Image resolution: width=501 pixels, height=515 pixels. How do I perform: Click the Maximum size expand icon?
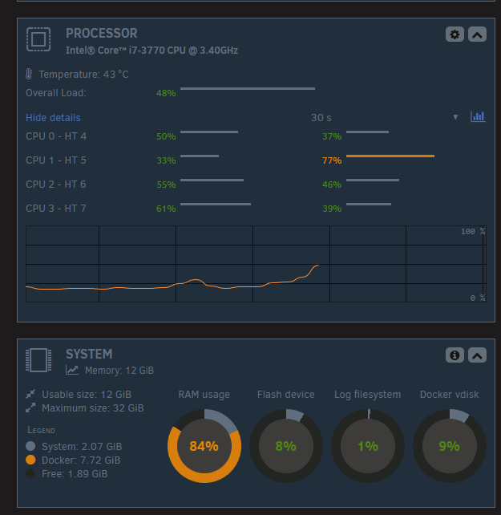coord(30,408)
